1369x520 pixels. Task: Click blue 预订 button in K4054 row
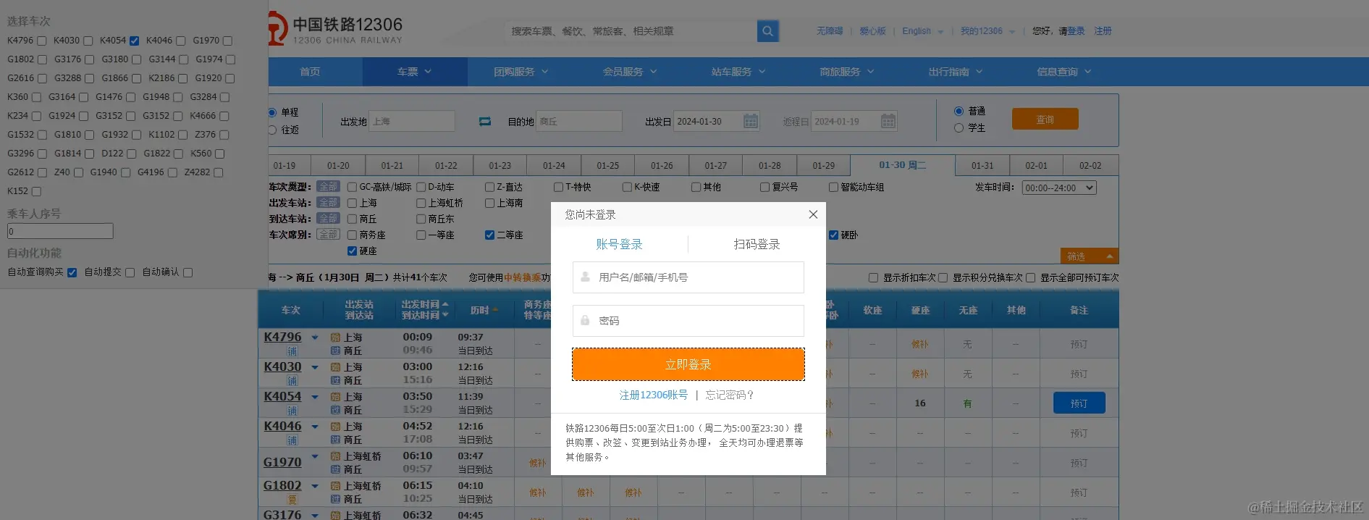(x=1079, y=403)
